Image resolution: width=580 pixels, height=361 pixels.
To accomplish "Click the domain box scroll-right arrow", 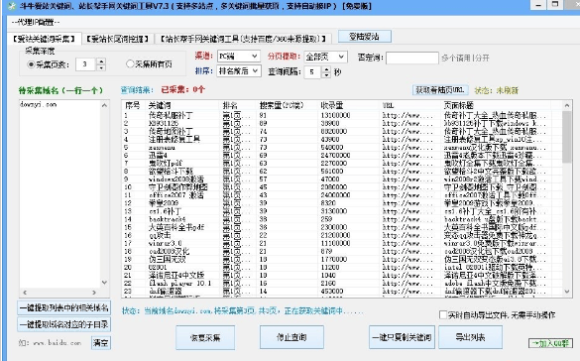I will [x=94, y=293].
